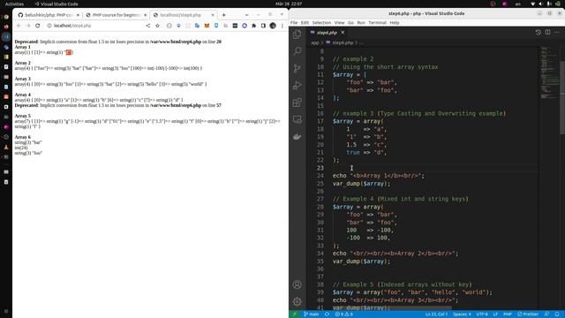Change file encoding via UTF-8
Image resolution: width=565 pixels, height=318 pixels.
482,314
